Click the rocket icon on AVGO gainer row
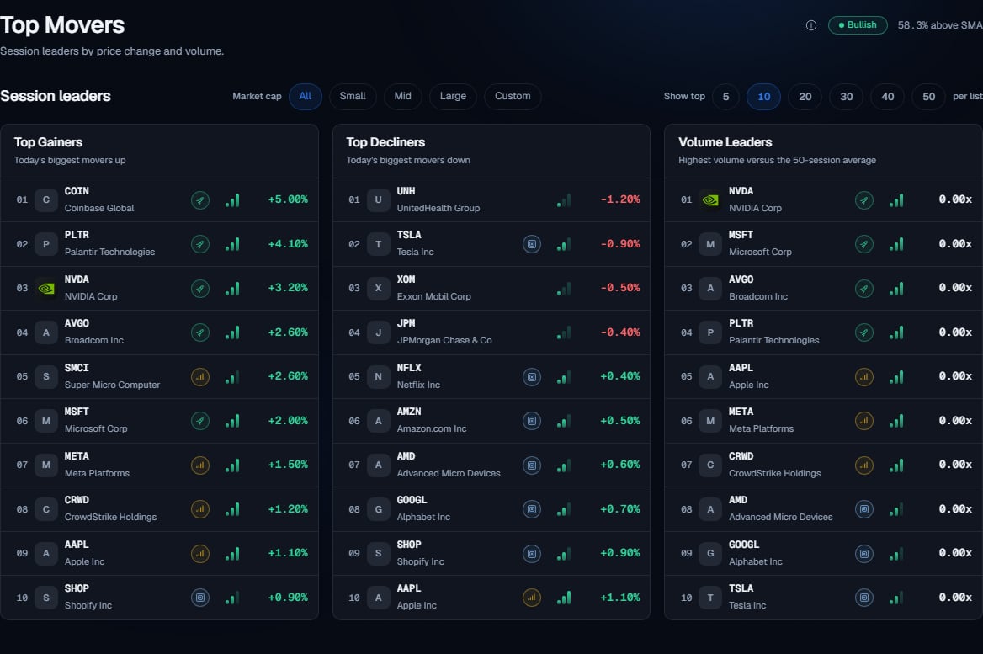983x654 pixels. [x=200, y=332]
